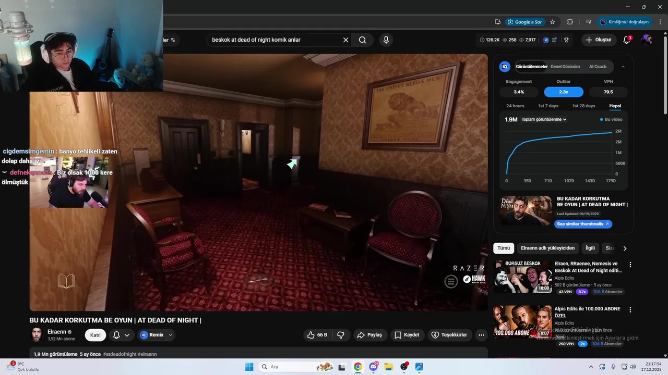Open vidIQ list icon in header bar
Viewport: 668px width, 375px height.
click(x=555, y=40)
